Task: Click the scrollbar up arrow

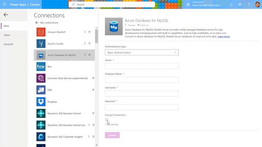Action: tap(97, 28)
